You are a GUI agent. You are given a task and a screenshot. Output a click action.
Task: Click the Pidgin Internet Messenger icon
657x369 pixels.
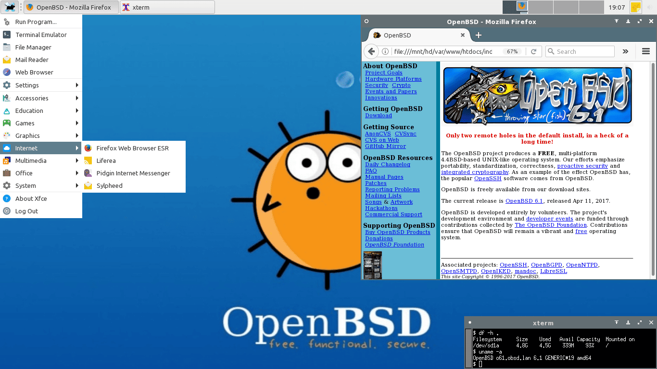[88, 173]
